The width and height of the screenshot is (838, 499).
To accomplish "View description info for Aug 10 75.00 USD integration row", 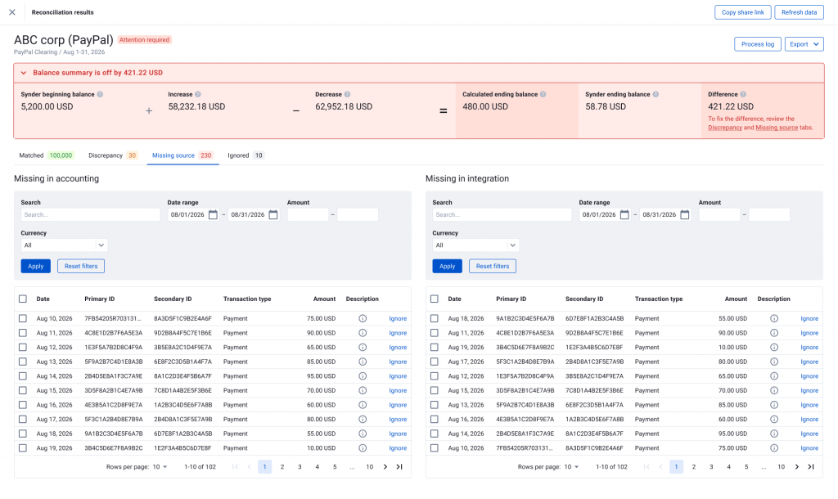I will tap(774, 448).
